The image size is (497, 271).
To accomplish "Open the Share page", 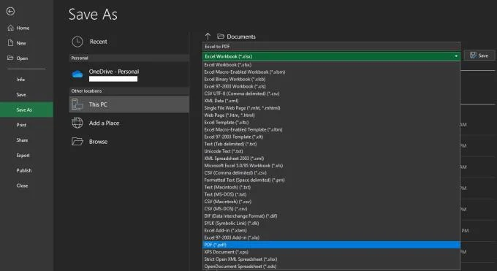I will point(22,140).
